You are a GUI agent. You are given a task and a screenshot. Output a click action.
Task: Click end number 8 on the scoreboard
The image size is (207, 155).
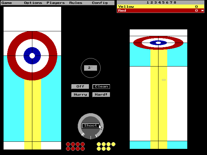coord(175,3)
